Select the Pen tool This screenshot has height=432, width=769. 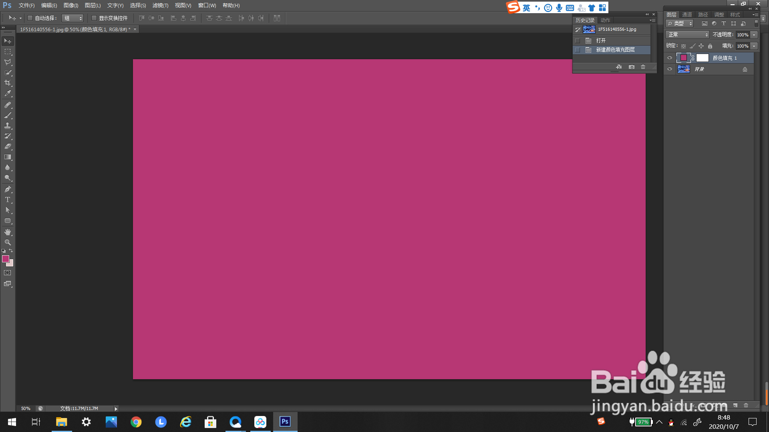coord(8,189)
